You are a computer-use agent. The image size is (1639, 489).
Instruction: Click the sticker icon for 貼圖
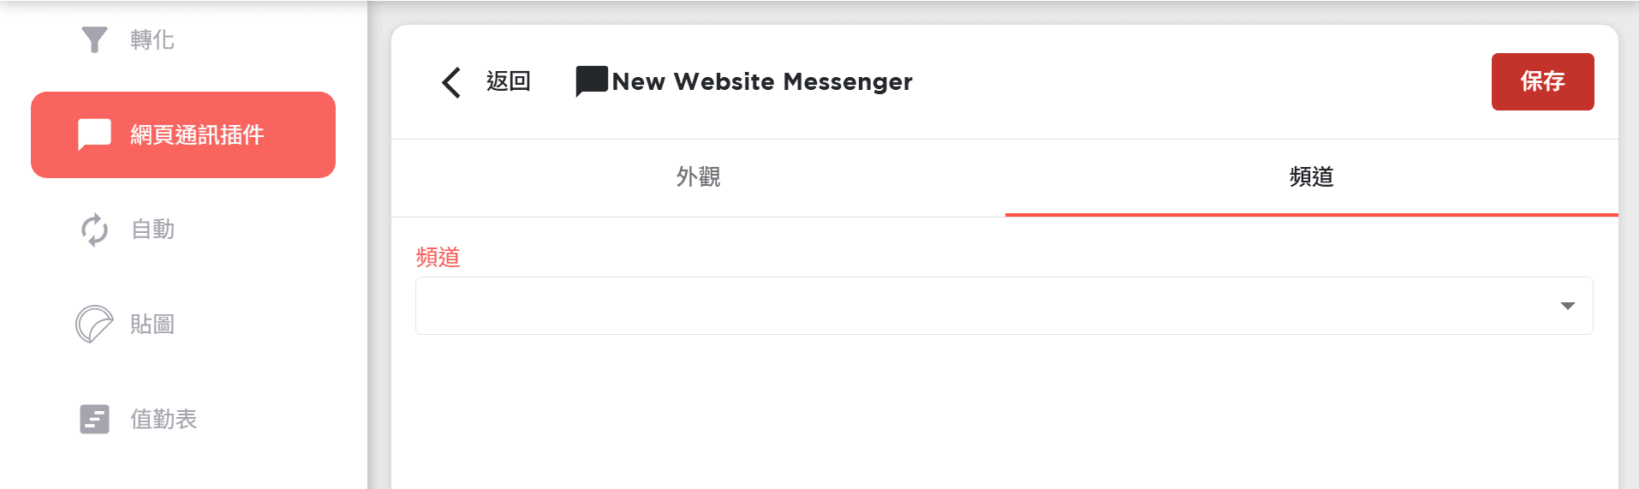[x=94, y=325]
